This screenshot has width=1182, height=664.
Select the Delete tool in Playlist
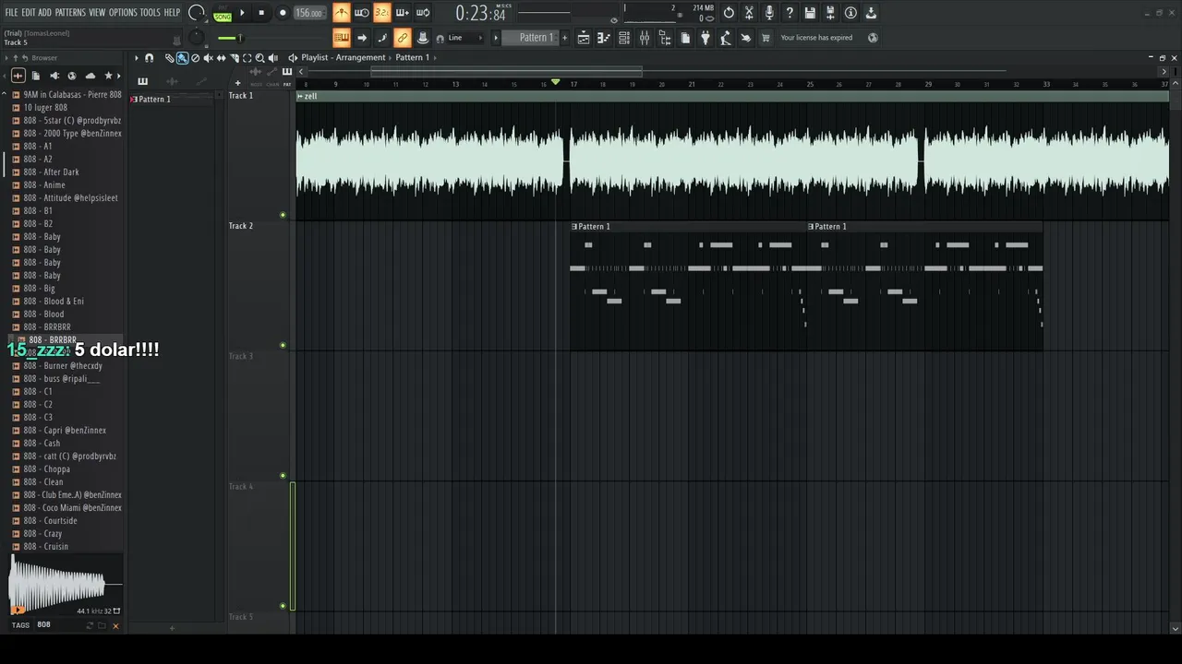(195, 58)
